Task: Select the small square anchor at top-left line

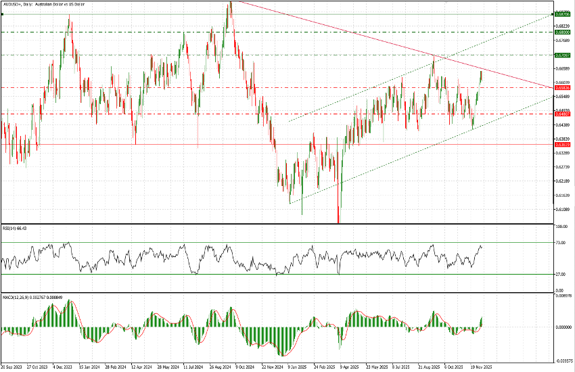Action: tap(2, 14)
